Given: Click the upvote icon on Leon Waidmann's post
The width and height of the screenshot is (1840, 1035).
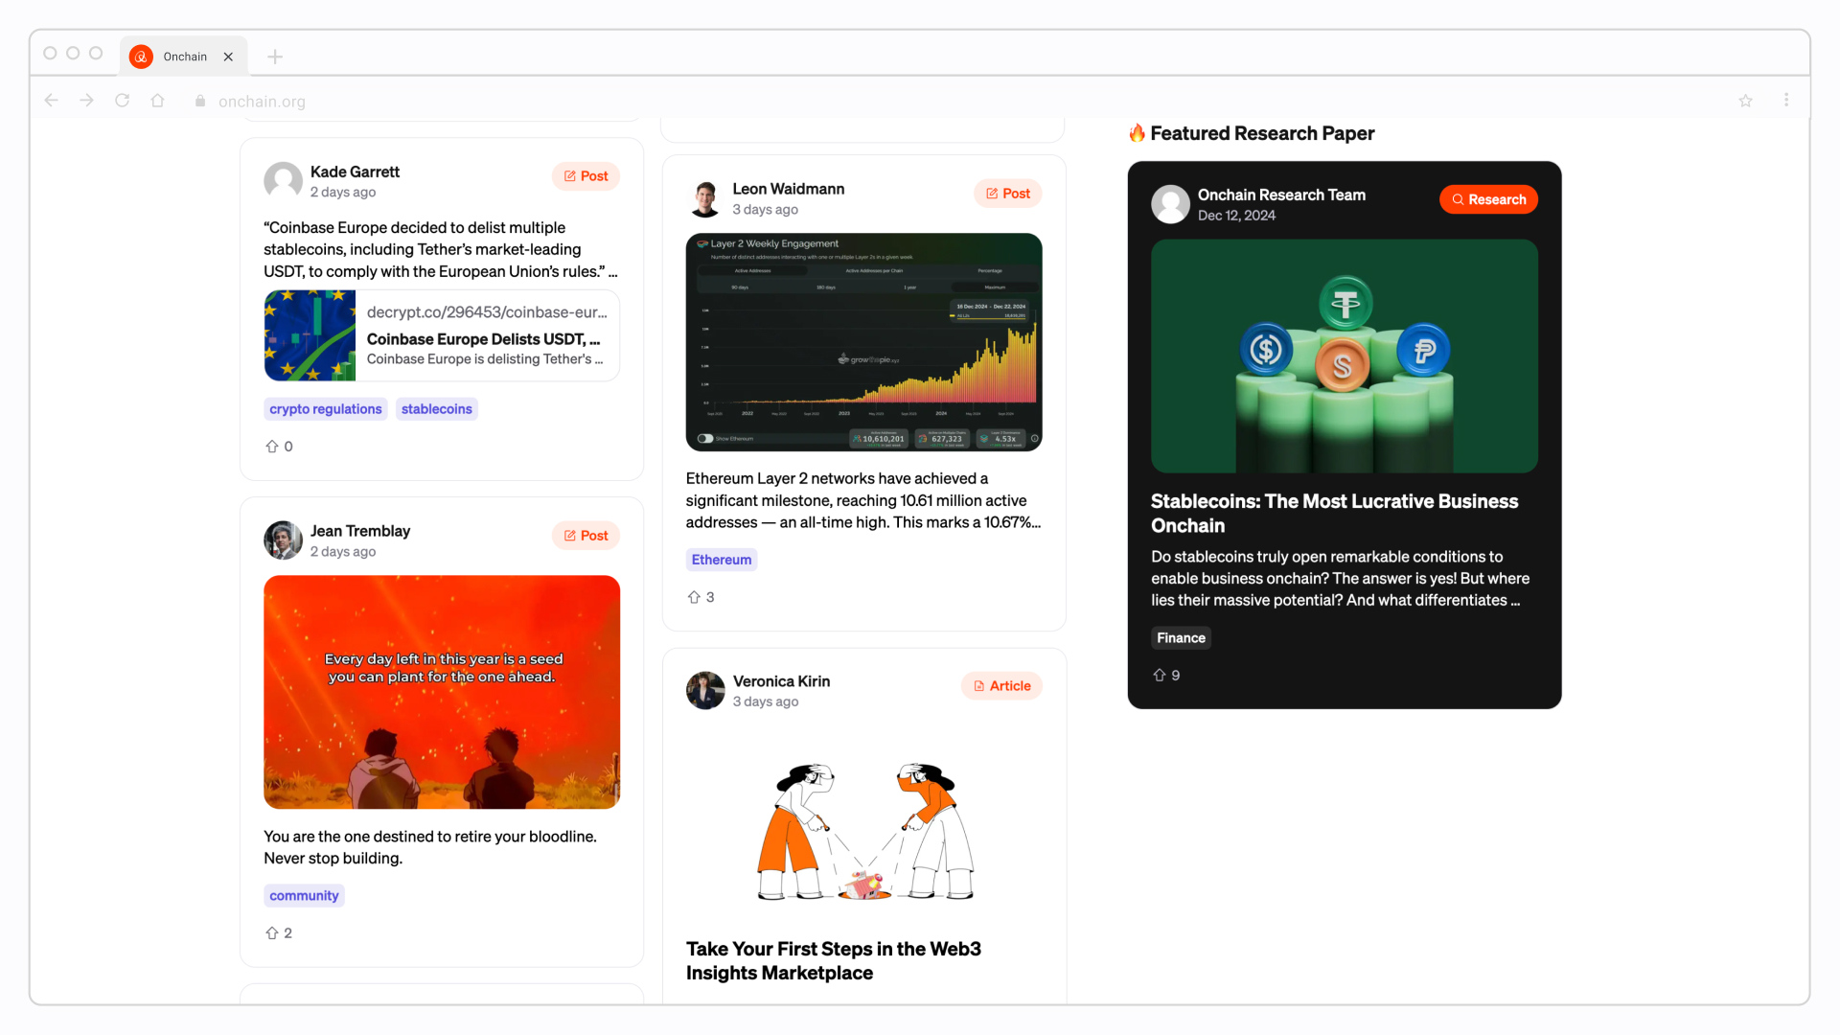Looking at the screenshot, I should 694,596.
